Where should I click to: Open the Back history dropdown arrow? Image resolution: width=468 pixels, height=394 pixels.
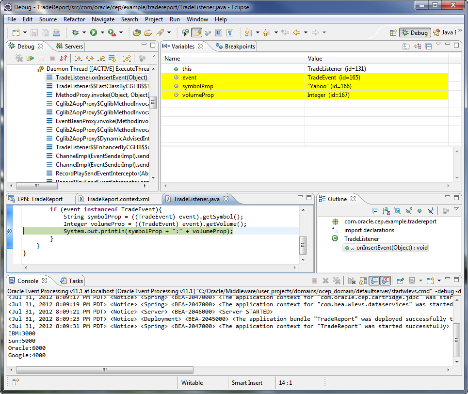[306, 32]
